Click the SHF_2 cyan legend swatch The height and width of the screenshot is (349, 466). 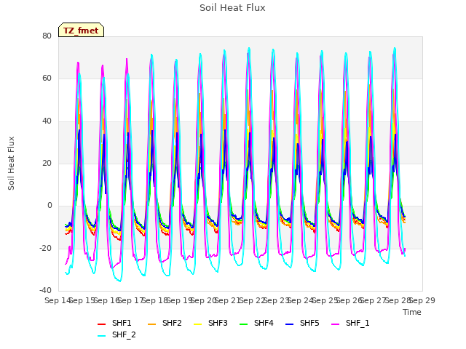pos(102,336)
